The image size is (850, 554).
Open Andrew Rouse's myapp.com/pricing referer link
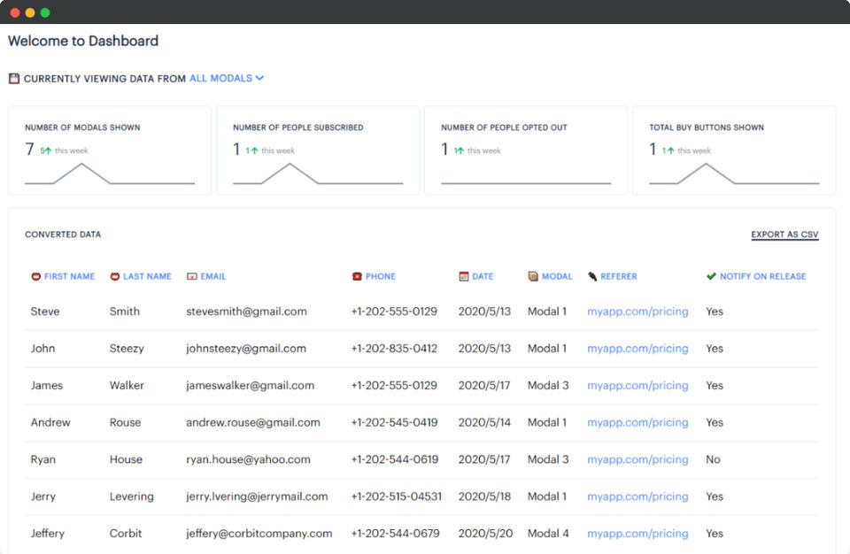point(637,422)
